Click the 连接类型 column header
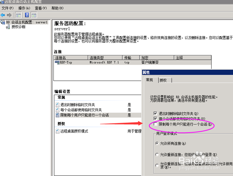Image resolution: width=233 pixels, height=176 pixels. (105, 58)
